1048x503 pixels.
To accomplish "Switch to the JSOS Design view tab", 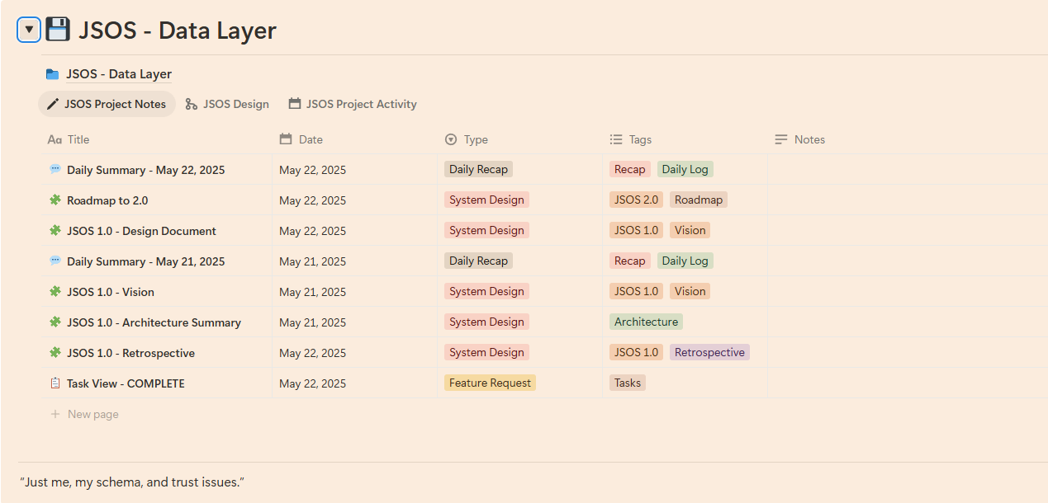I will [227, 104].
